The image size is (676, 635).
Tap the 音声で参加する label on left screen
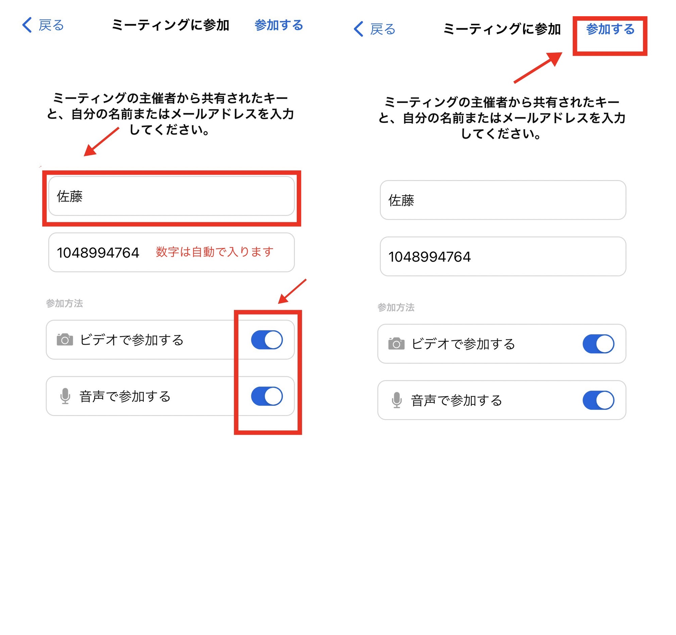tap(125, 396)
